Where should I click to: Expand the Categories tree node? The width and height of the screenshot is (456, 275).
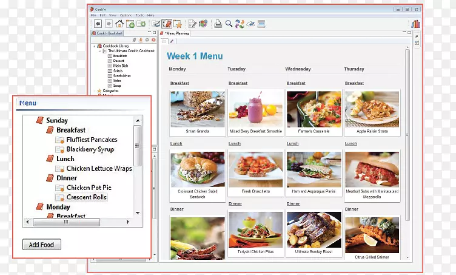point(94,90)
